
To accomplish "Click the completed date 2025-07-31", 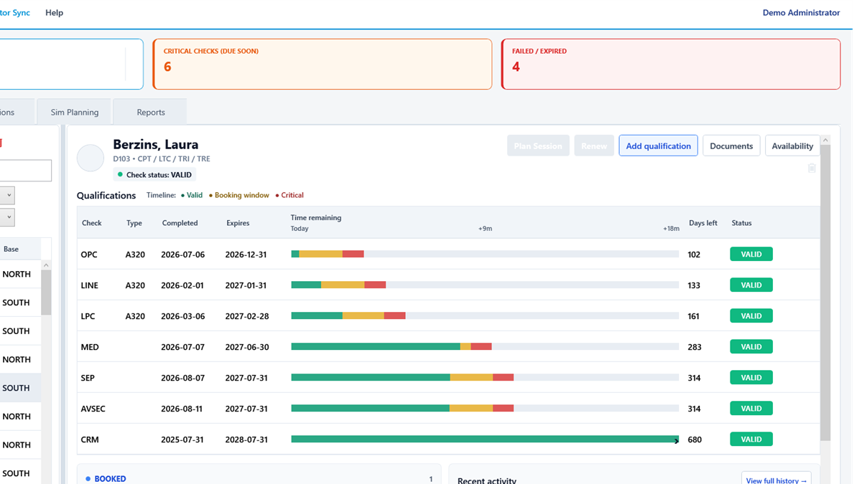I will click(x=182, y=440).
